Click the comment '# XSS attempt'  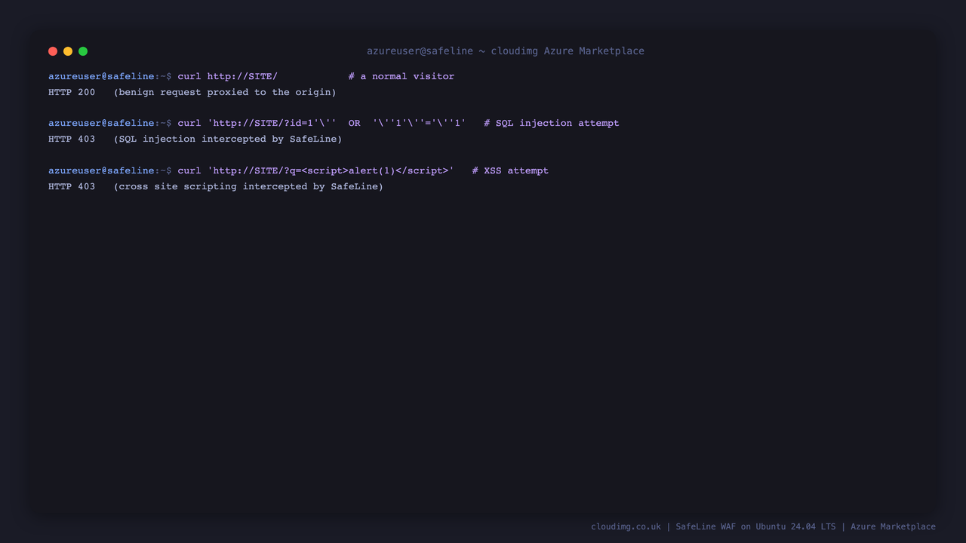pyautogui.click(x=510, y=170)
